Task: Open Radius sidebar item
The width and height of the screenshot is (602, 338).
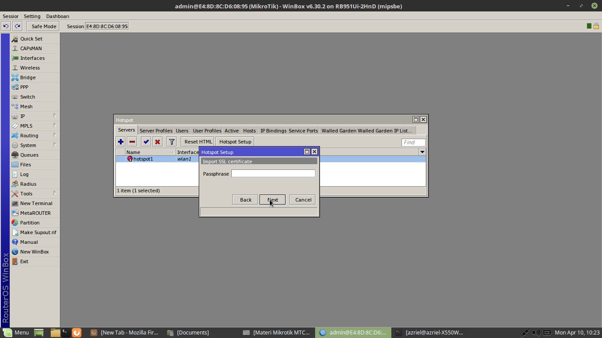Action: click(35, 184)
